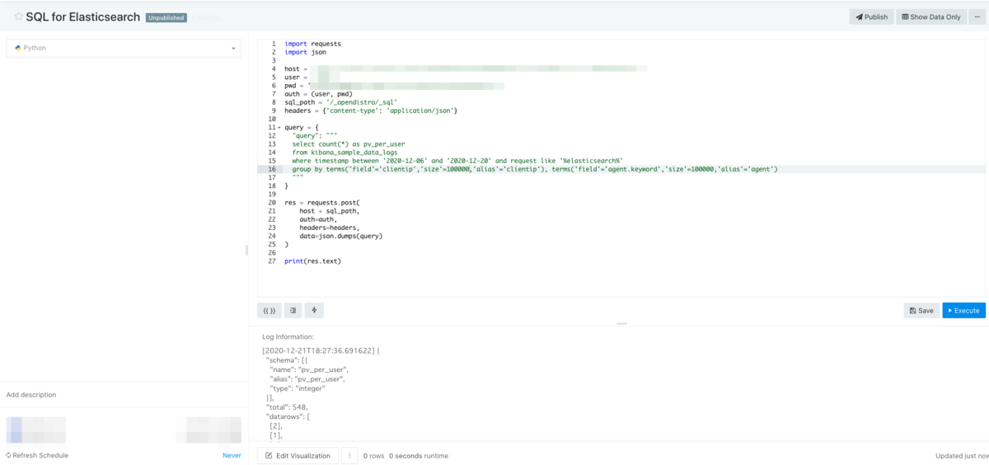This screenshot has height=465, width=989.
Task: Open Edit Visualization
Action: [298, 455]
